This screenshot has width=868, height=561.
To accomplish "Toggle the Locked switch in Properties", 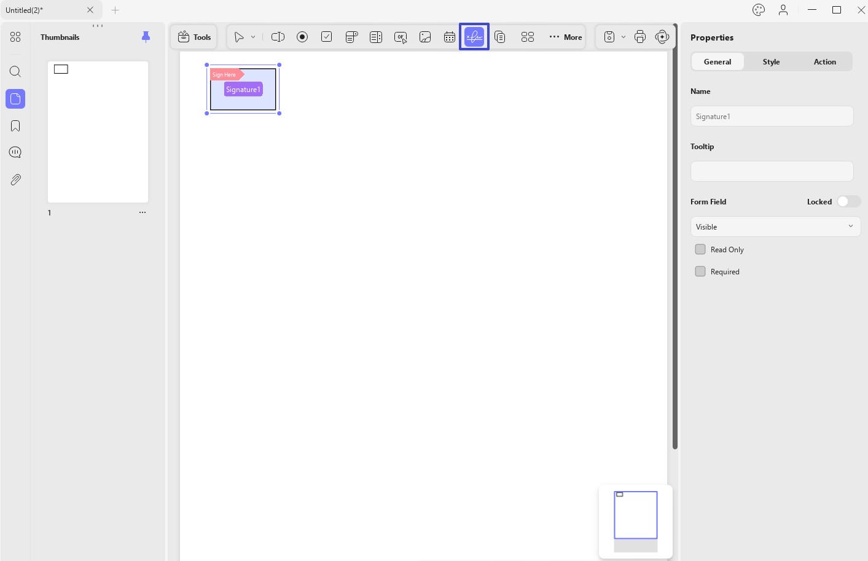I will [x=848, y=201].
